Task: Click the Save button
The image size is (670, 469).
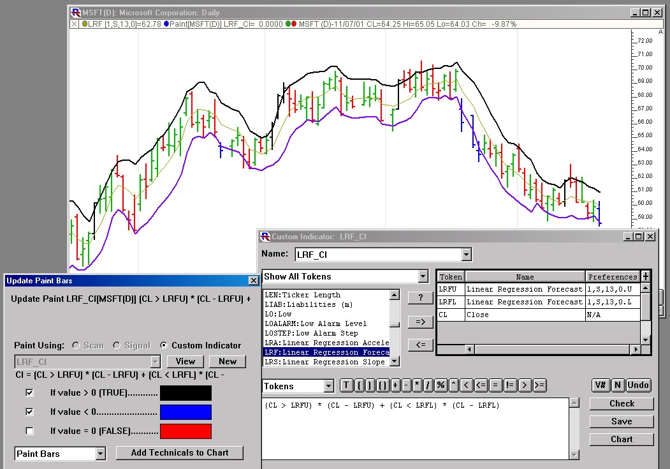Action: tap(622, 422)
